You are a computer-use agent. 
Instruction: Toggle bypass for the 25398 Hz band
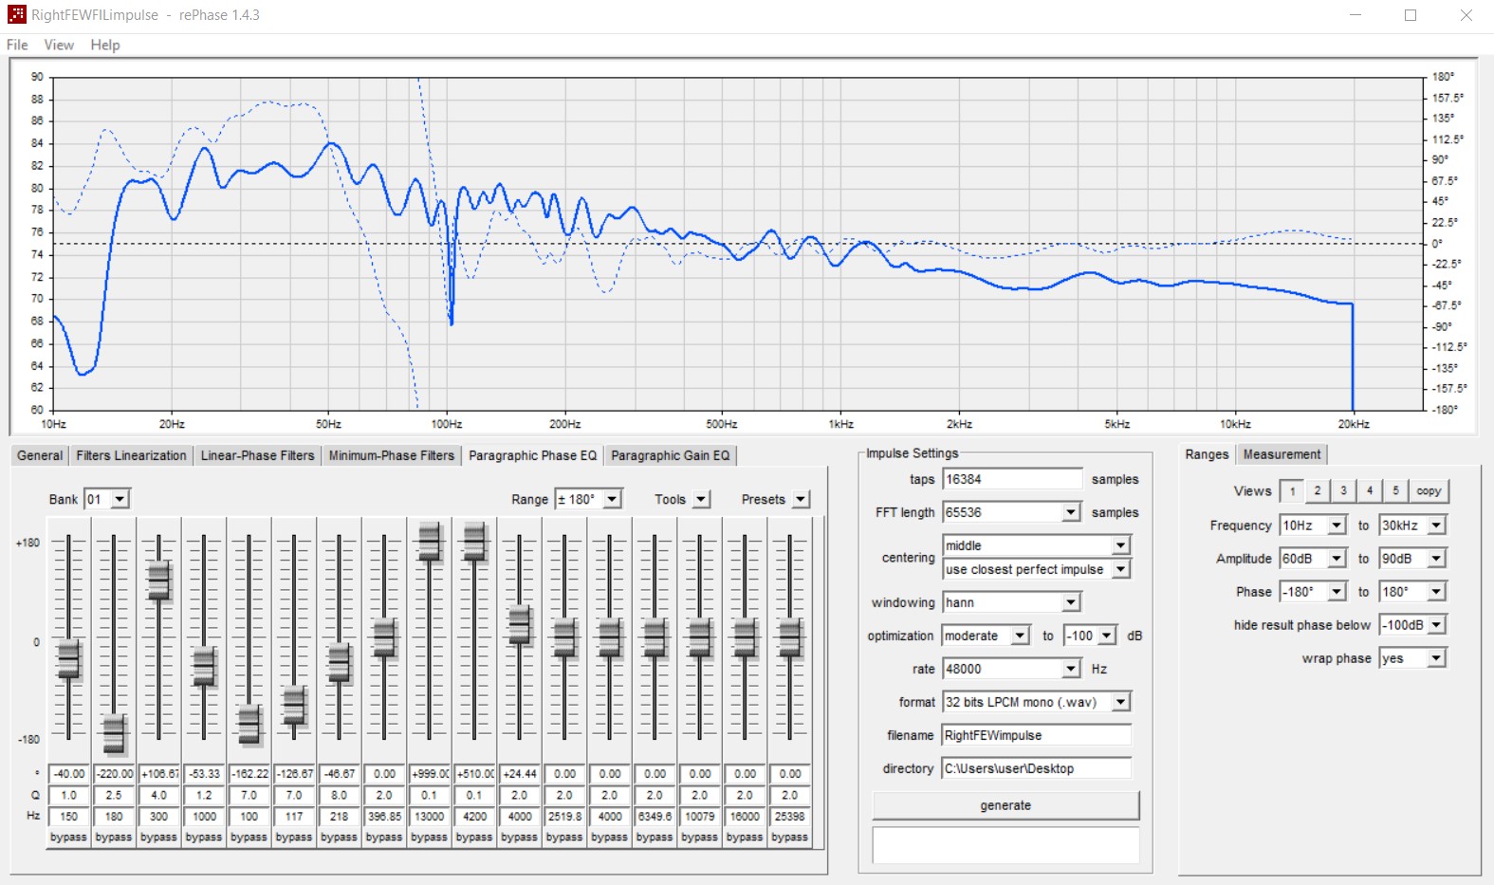pos(789,838)
